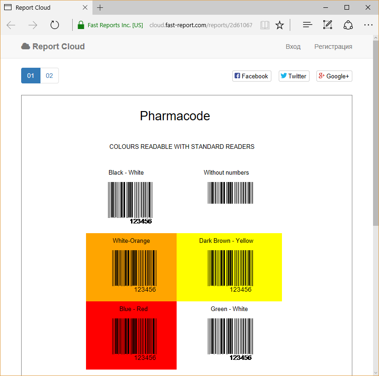Image resolution: width=379 pixels, height=376 pixels.
Task: Click the Dark Brown - Yellow label
Action: 226,241
